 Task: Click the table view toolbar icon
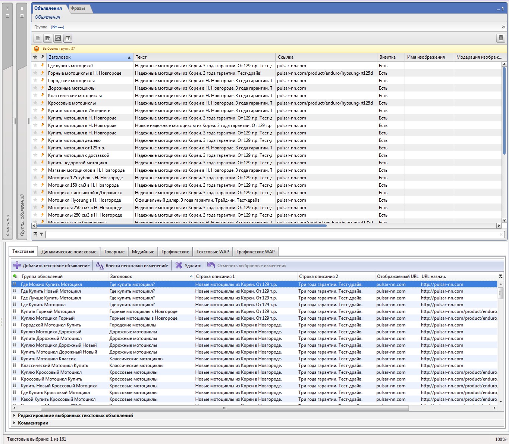(x=68, y=38)
